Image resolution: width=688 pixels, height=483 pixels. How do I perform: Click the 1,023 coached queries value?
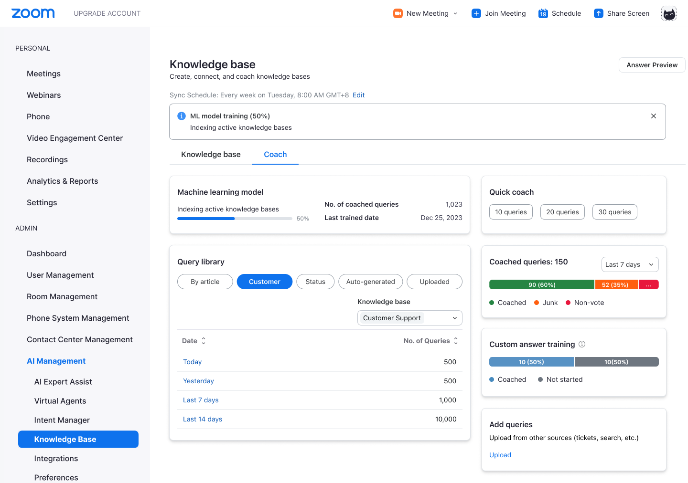[x=454, y=204]
